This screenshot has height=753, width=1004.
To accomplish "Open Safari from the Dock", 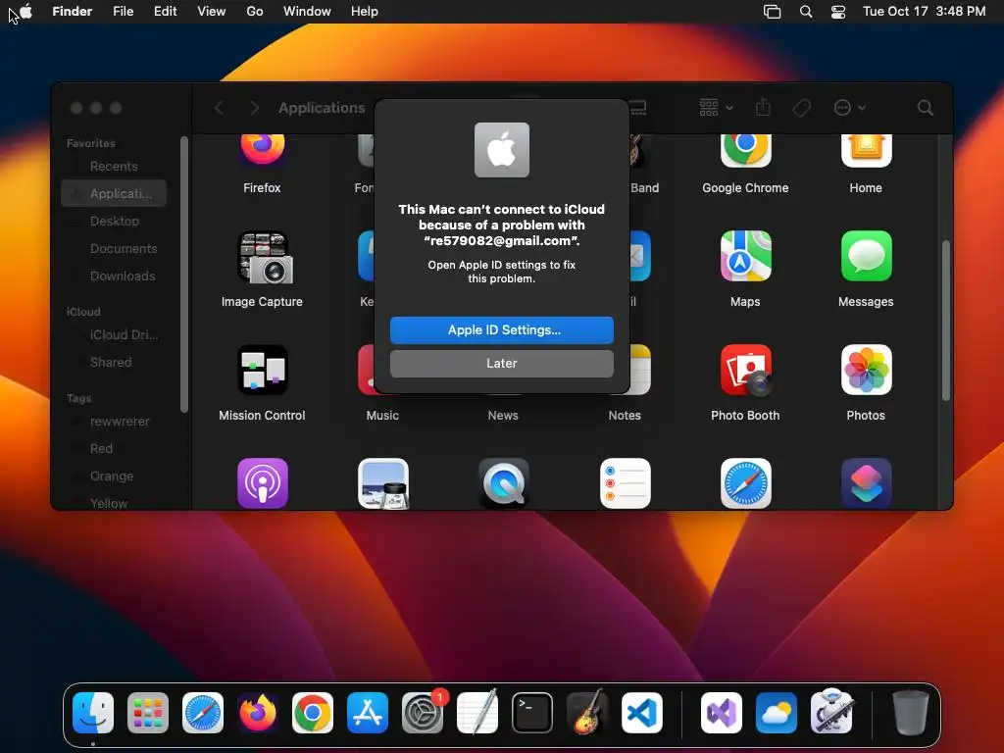I will pyautogui.click(x=203, y=713).
